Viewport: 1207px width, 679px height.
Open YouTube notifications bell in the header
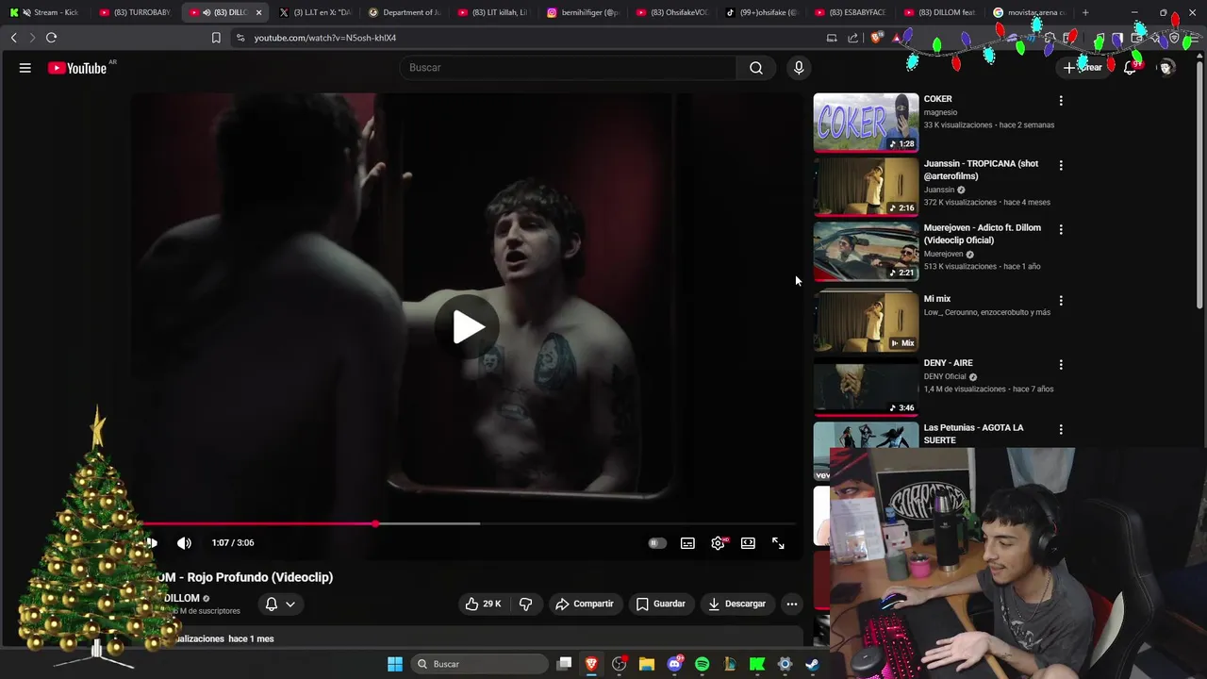[x=1130, y=68]
